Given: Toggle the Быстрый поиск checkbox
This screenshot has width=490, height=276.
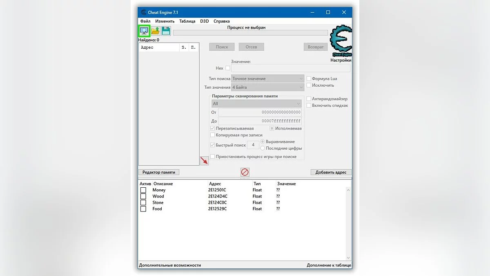Looking at the screenshot, I should tap(212, 145).
